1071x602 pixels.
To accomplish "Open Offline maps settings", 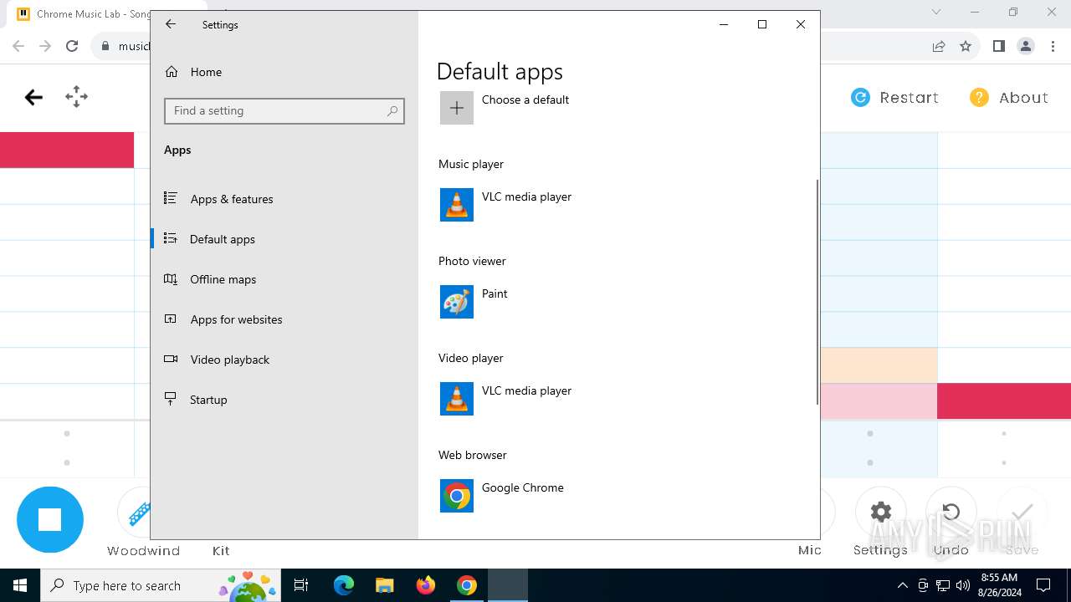I will [284, 279].
